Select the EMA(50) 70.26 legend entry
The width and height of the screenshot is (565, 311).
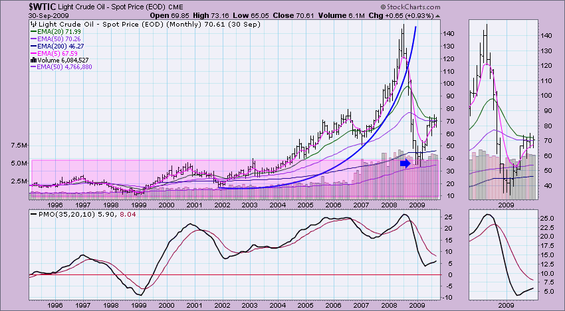coord(59,39)
